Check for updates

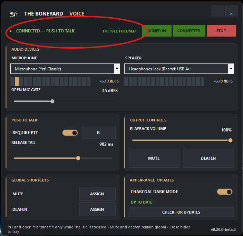click(x=181, y=212)
